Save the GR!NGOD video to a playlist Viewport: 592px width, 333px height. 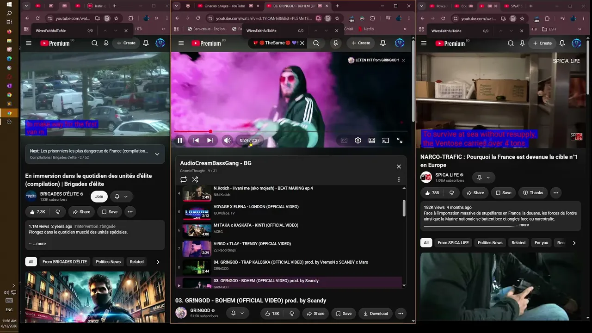[343, 314]
